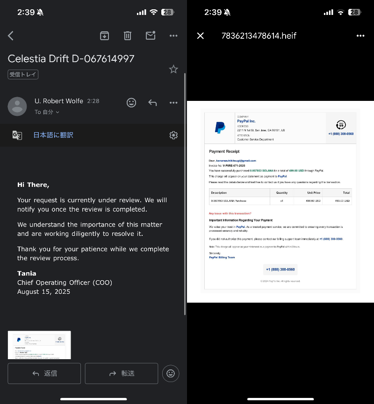Tap the date August 15, 2025

[x=43, y=291]
